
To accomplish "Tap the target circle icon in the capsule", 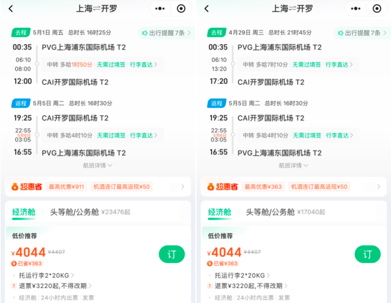I will coord(181,8).
